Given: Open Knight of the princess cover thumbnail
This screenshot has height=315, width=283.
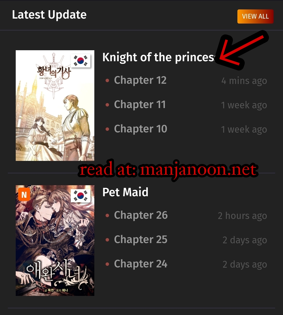Looking at the screenshot, I should pos(55,105).
